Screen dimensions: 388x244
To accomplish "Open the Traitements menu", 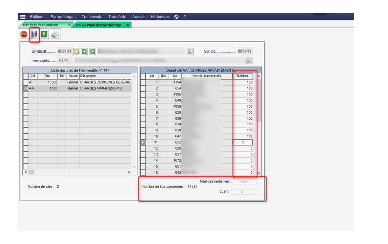I will (x=92, y=17).
